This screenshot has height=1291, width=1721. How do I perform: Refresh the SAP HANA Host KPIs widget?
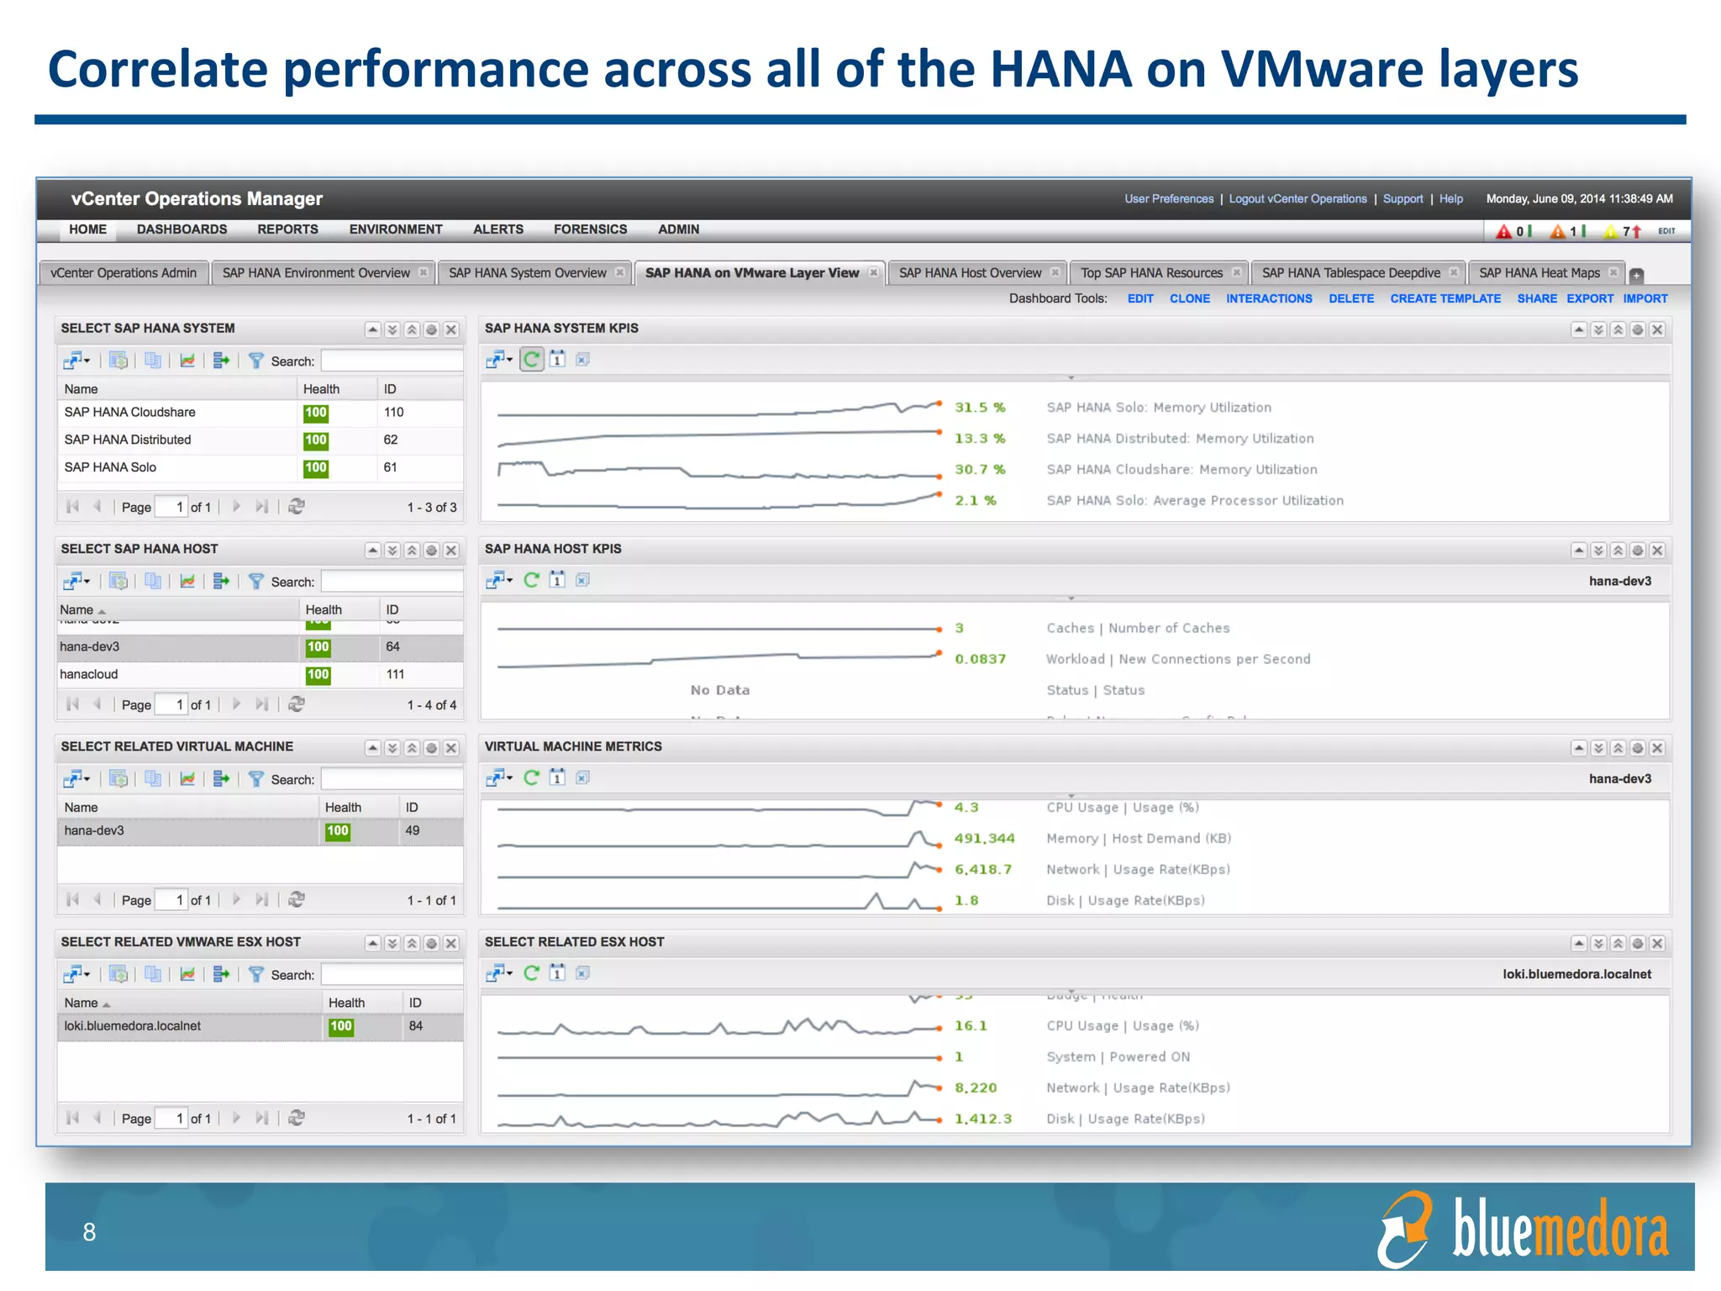(531, 580)
